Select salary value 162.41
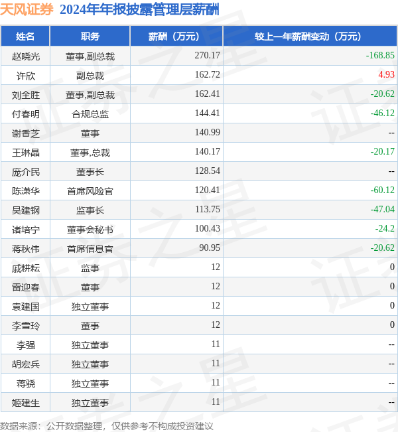The width and height of the screenshot is (398, 432). coord(208,94)
